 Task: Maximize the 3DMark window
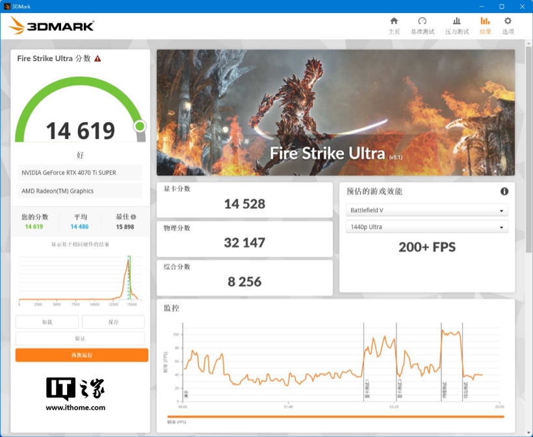tap(501, 6)
